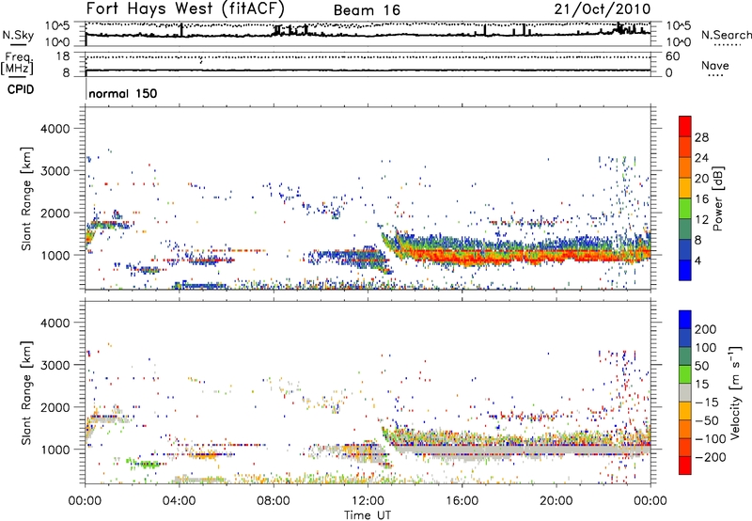Click the 'Slant Range [km]' label of velocity panel
This screenshot has width=752, height=521.
[26, 392]
